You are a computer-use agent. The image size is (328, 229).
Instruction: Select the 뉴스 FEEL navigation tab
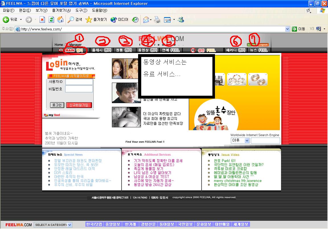pyautogui.click(x=259, y=50)
